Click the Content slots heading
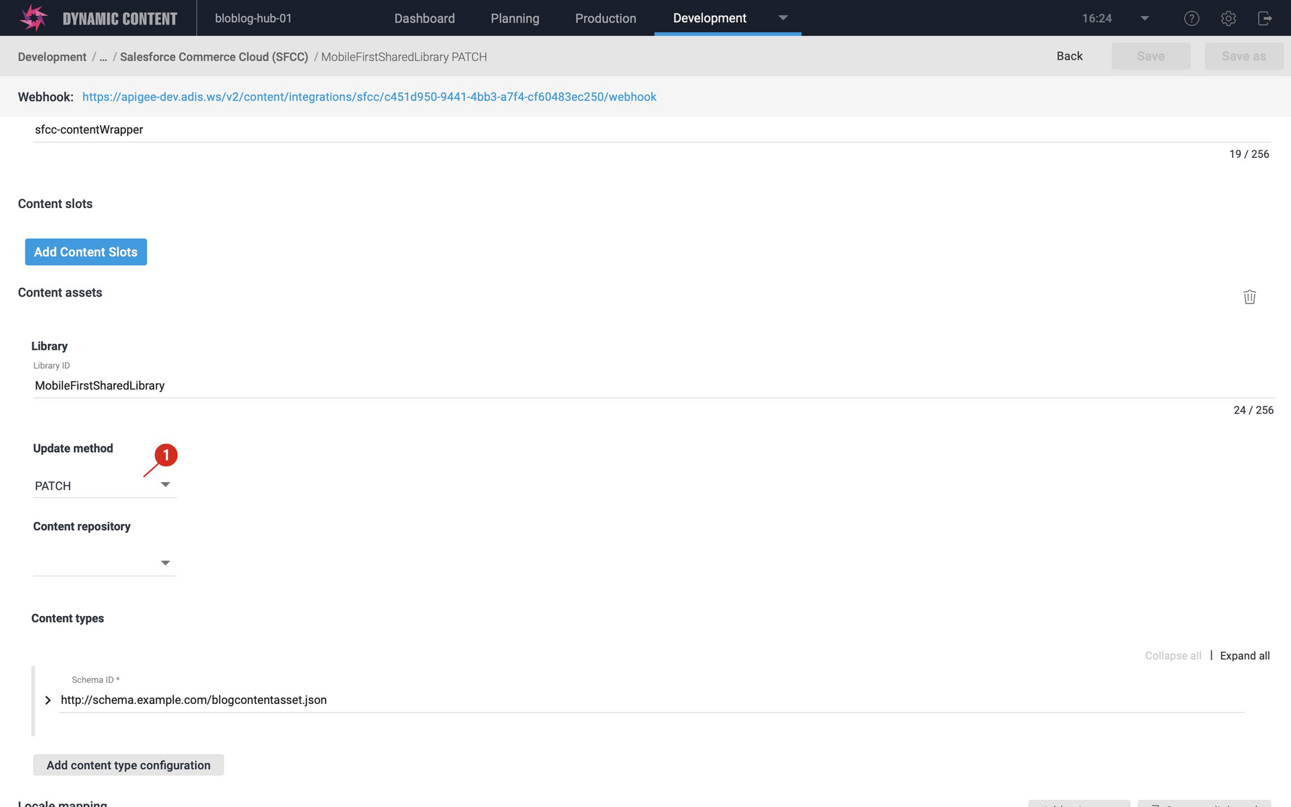The image size is (1291, 807). [55, 204]
